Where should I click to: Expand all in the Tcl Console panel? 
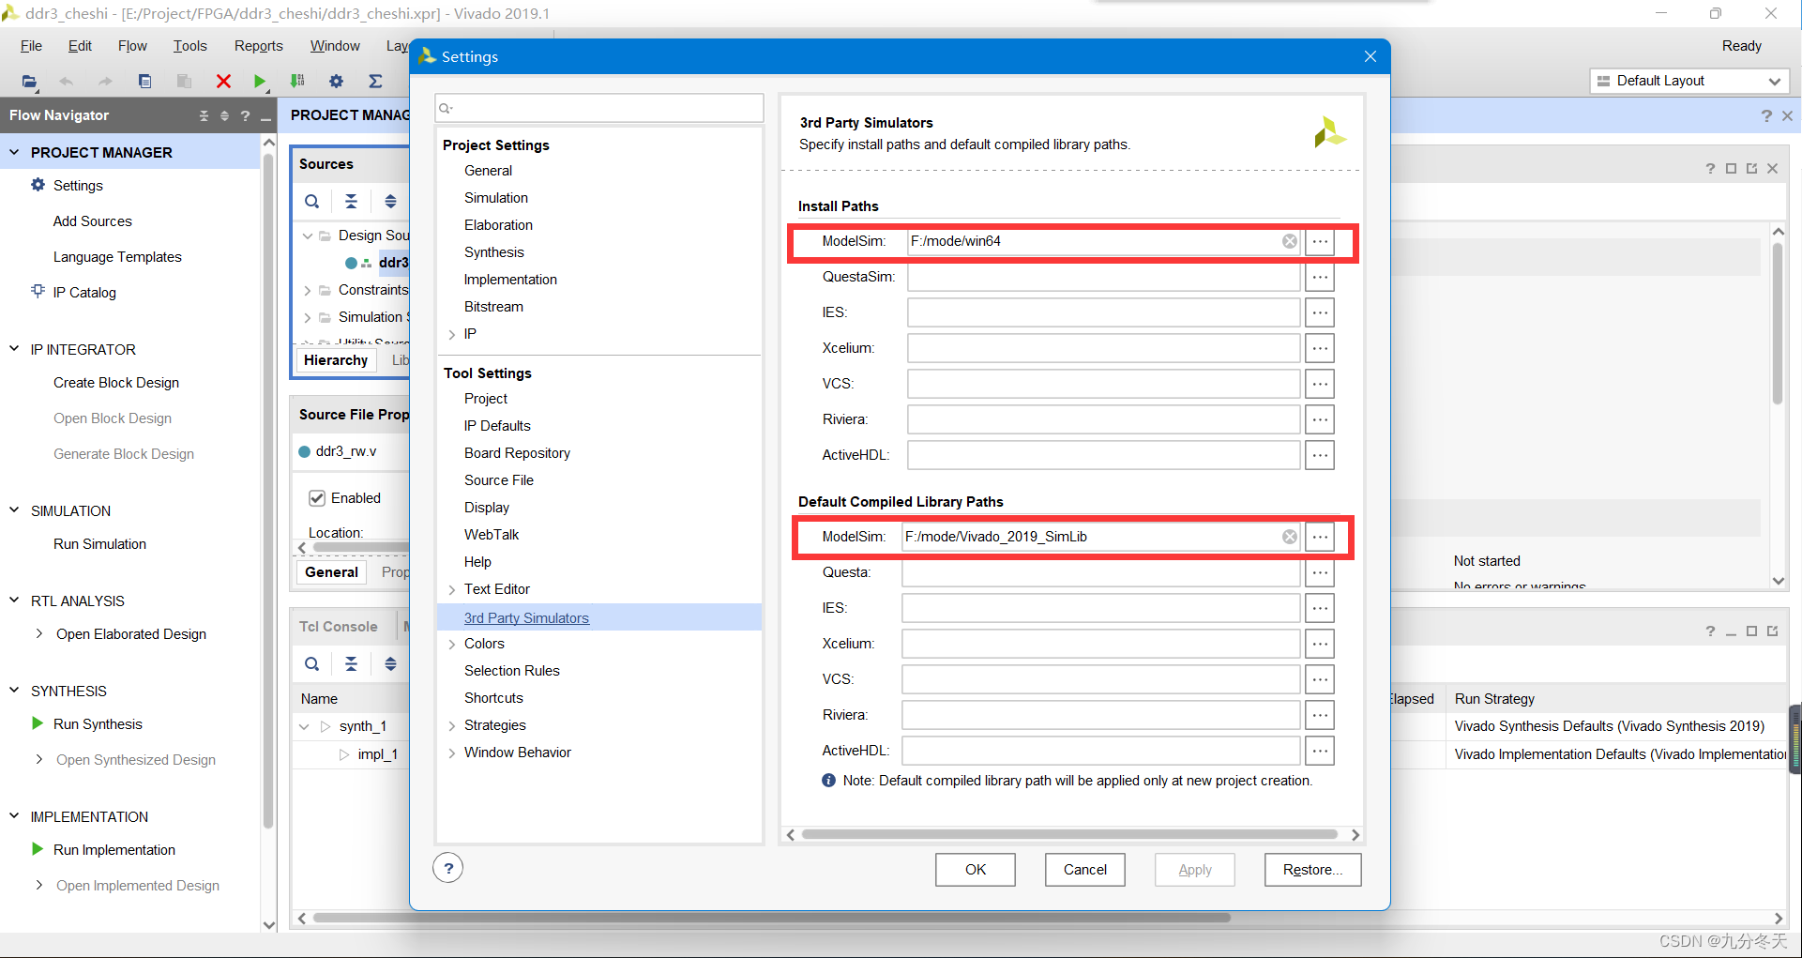pos(390,663)
